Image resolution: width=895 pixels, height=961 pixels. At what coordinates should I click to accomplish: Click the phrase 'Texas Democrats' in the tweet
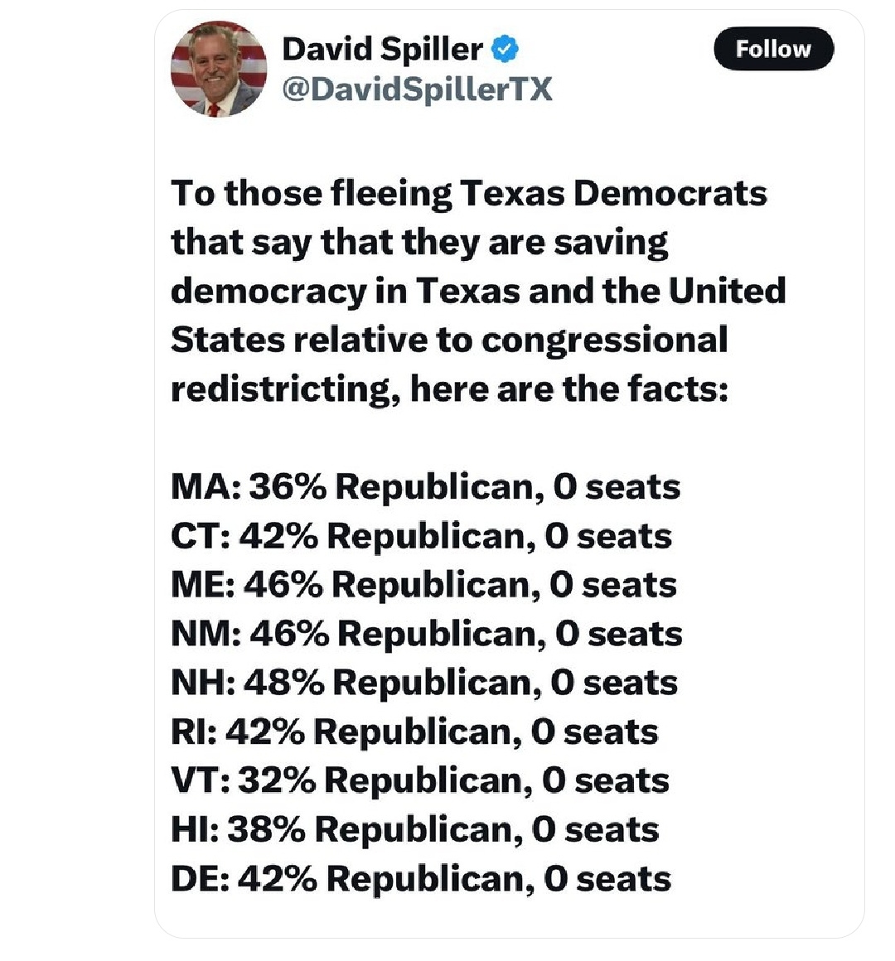[x=613, y=193]
